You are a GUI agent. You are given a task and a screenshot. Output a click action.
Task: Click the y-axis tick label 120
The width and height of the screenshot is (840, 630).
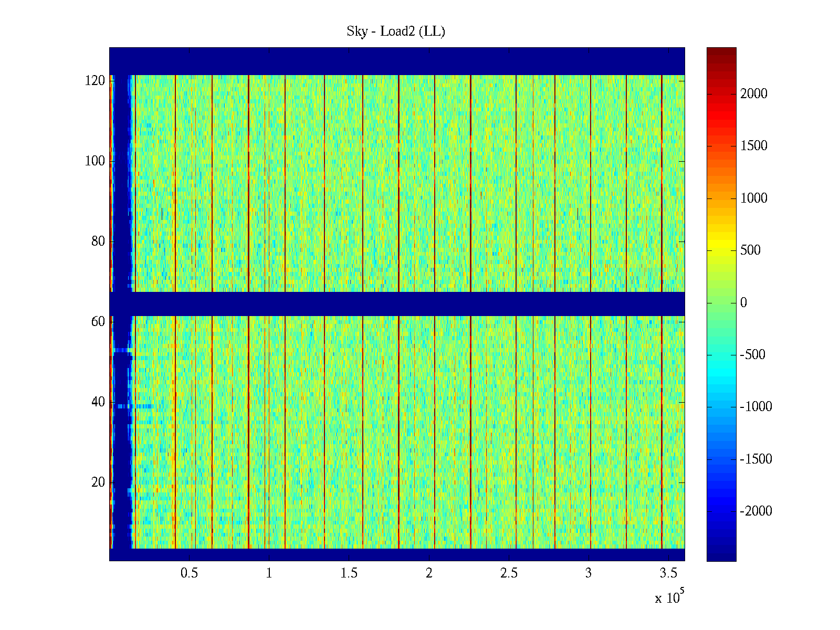click(x=95, y=81)
